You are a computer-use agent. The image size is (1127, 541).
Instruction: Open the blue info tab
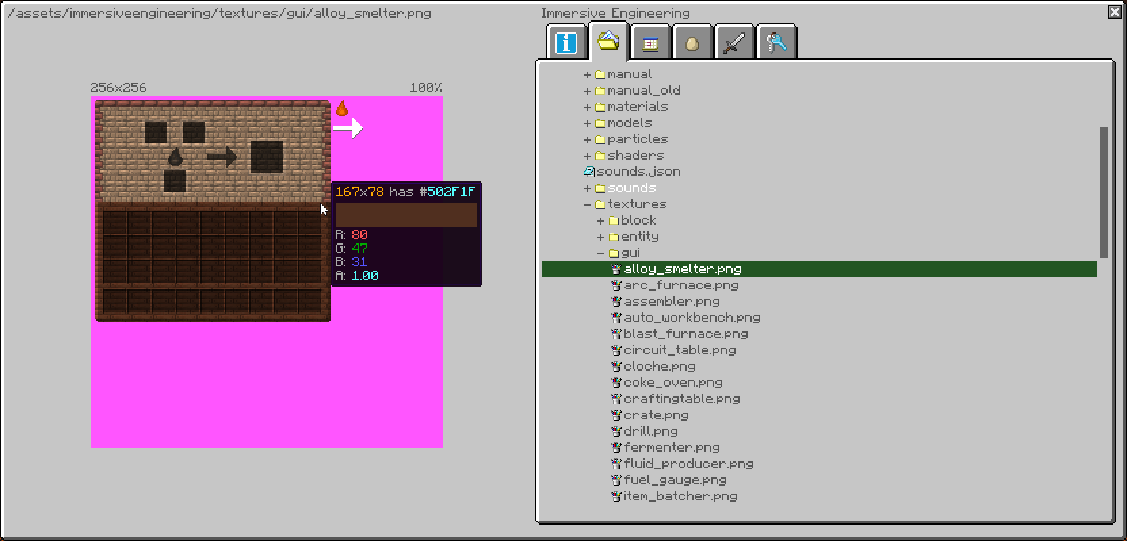(566, 43)
